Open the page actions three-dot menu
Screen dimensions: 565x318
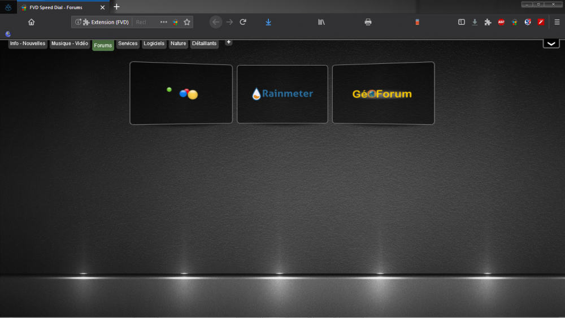click(x=164, y=22)
